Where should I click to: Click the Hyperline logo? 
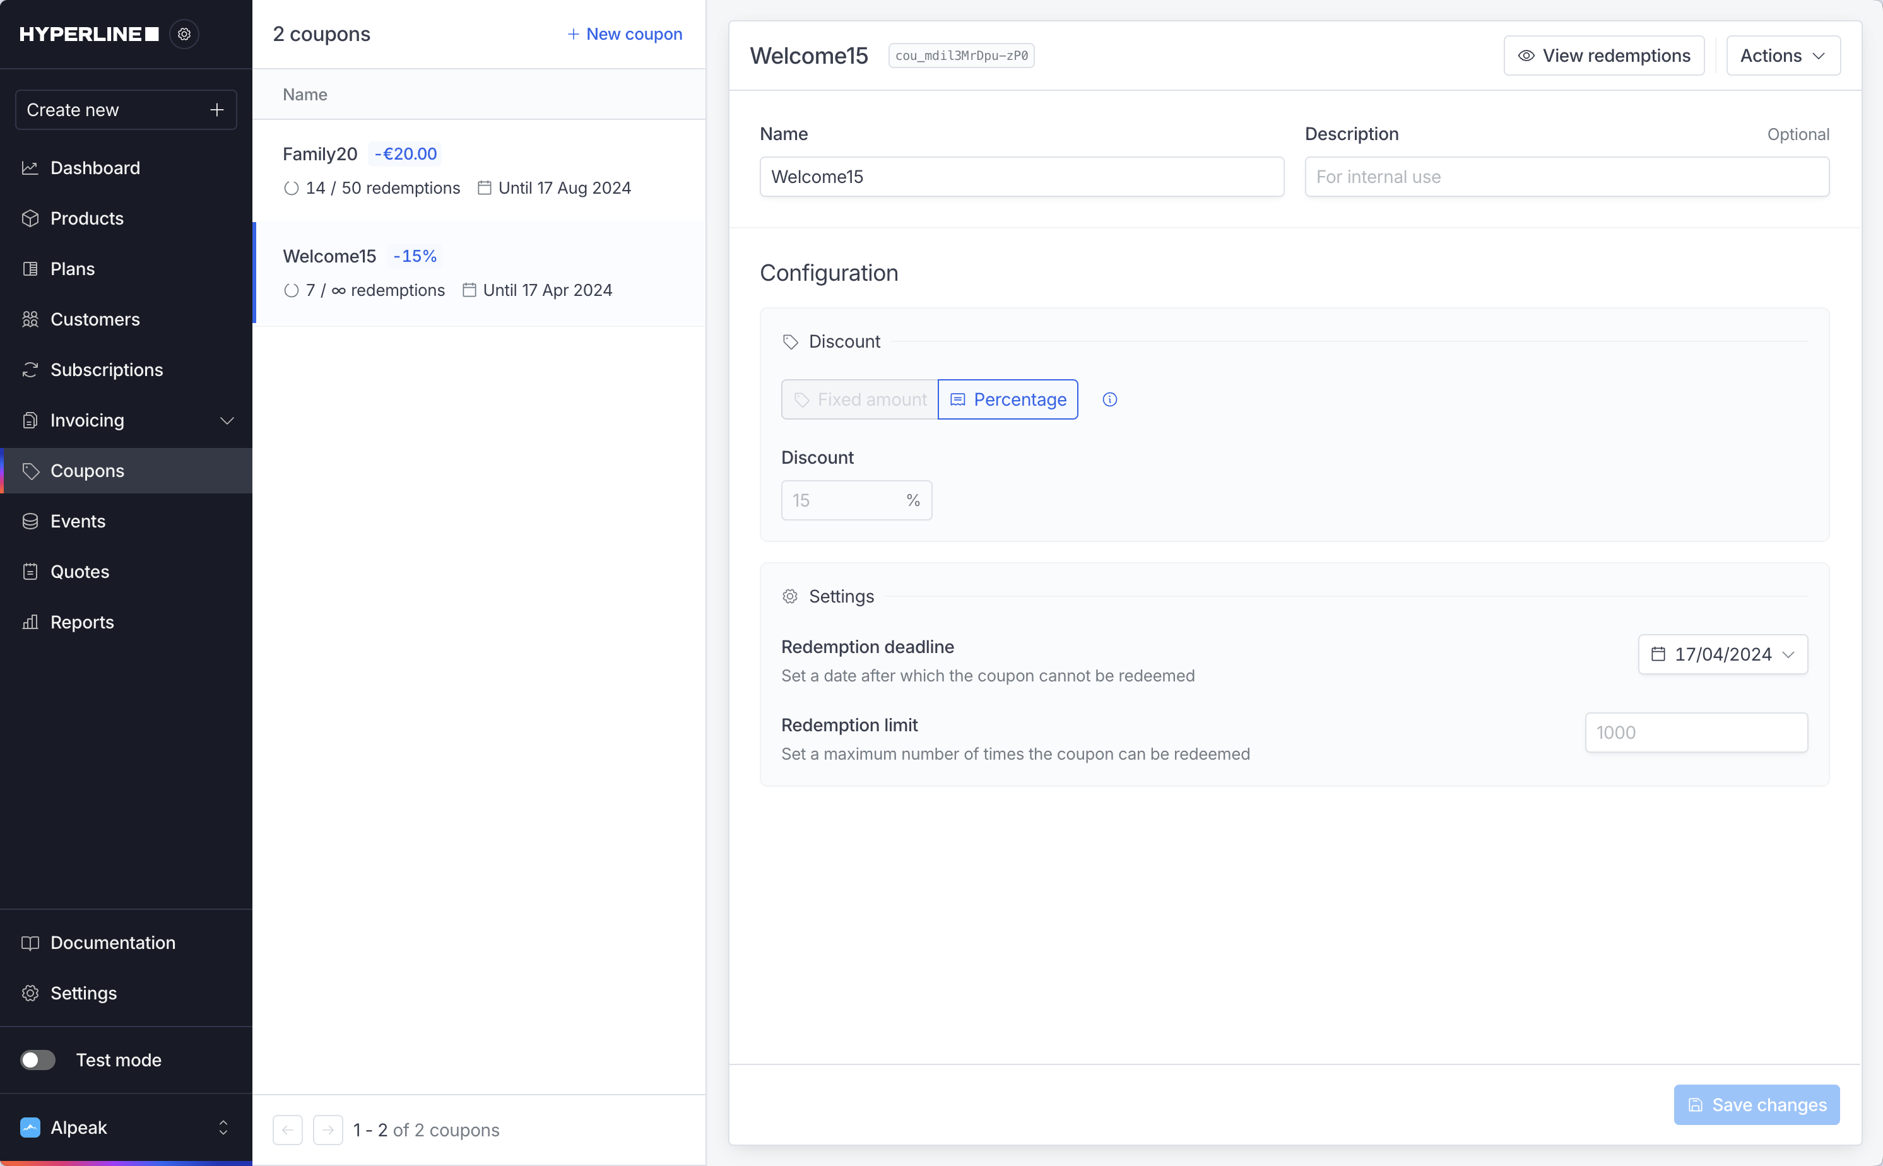[89, 34]
